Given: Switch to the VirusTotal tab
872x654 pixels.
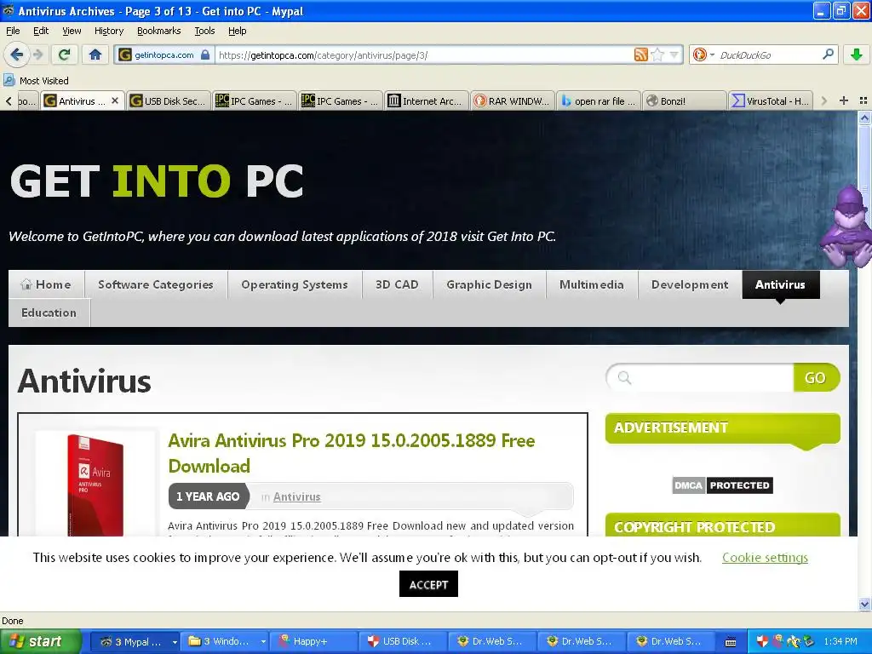Looking at the screenshot, I should tap(771, 101).
